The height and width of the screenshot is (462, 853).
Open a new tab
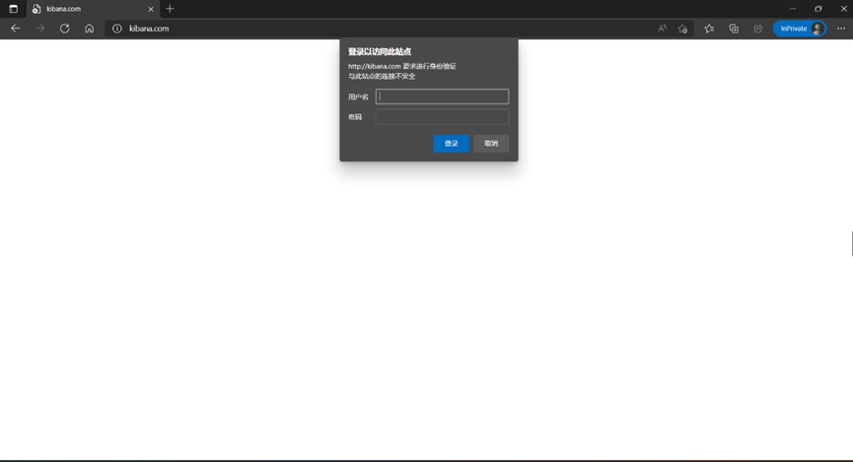[x=170, y=9]
